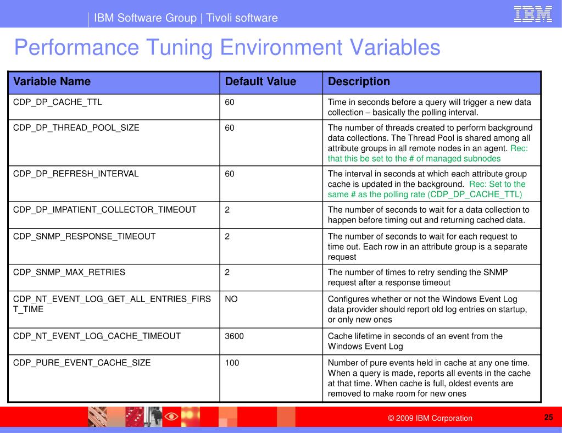The height and width of the screenshot is (433, 562).
Task: Click the 'NO' default value cell
Action: [x=271, y=309]
